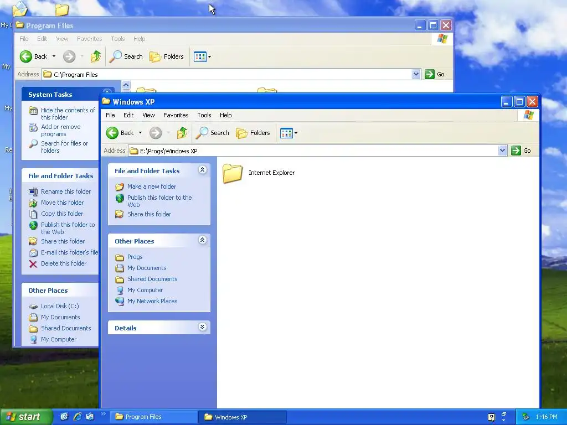Go Back in the Program Files window
Image resolution: width=567 pixels, height=425 pixels.
34,56
